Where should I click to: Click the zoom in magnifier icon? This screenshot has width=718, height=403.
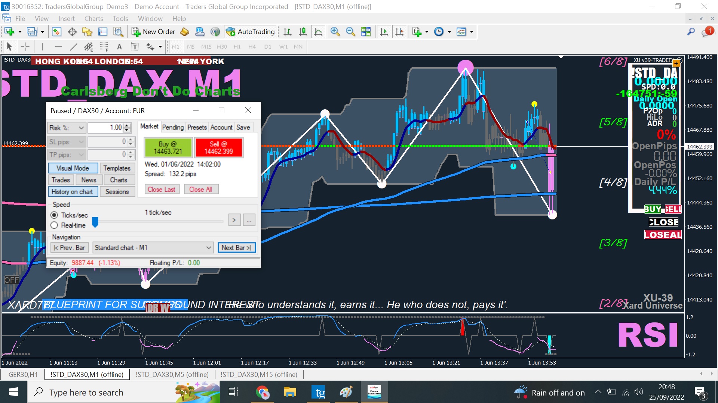pyautogui.click(x=335, y=32)
